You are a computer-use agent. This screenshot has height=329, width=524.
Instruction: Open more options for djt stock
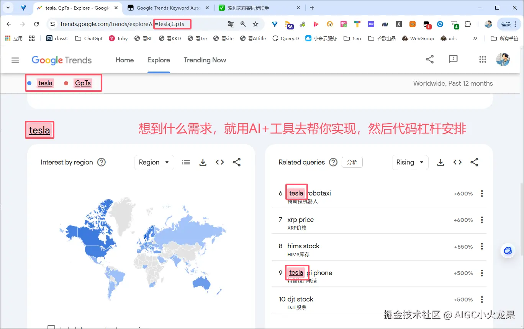click(482, 300)
